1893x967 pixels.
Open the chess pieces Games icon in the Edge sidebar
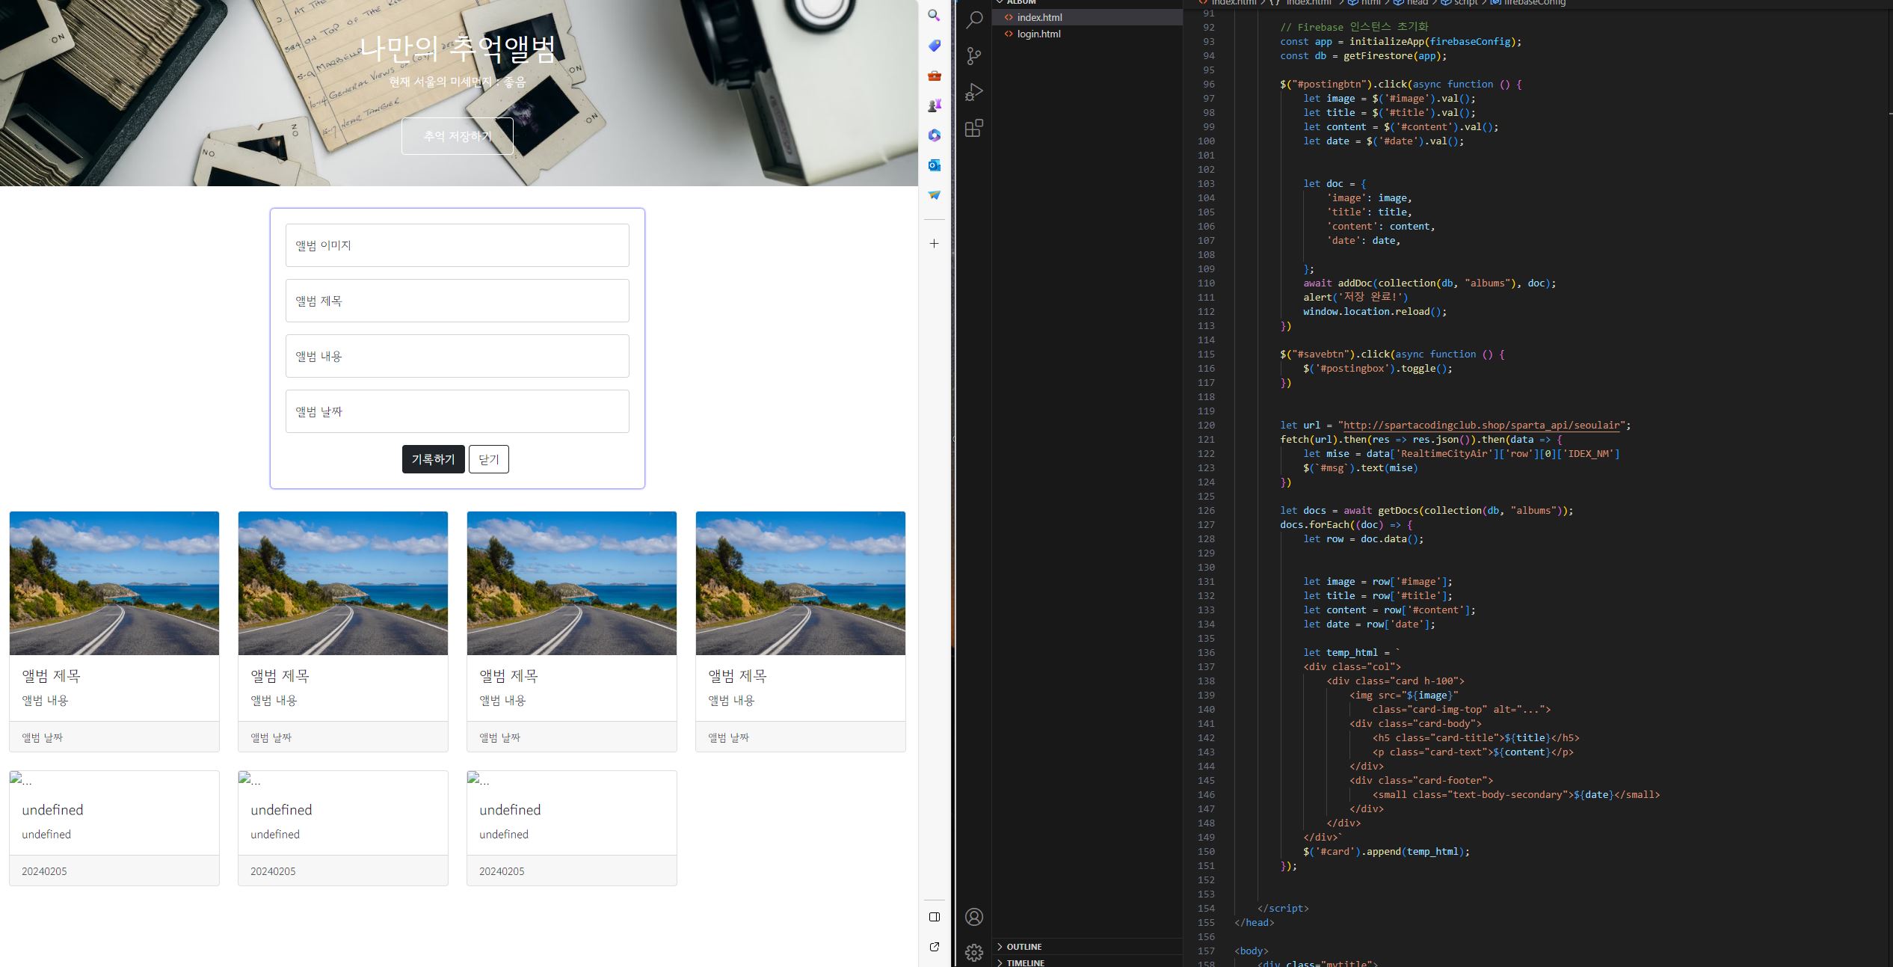click(x=934, y=105)
